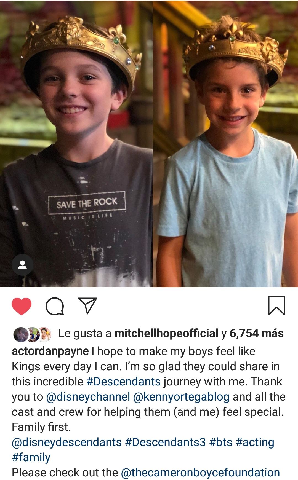Open the actordanpayne profile
298x480 pixels.
coord(50,351)
